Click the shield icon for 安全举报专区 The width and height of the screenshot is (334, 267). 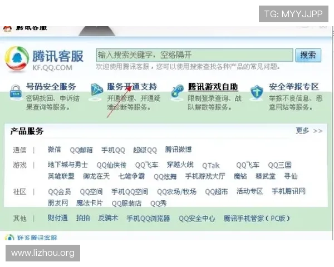[x=257, y=92]
